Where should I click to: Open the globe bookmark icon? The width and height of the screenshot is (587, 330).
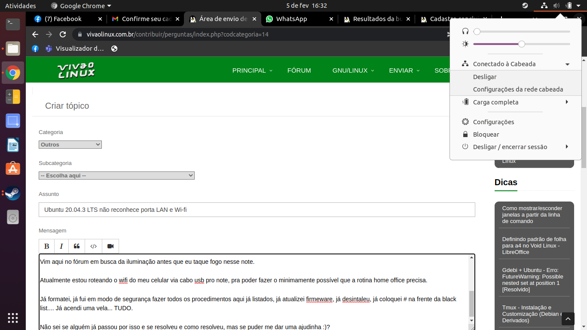point(114,49)
